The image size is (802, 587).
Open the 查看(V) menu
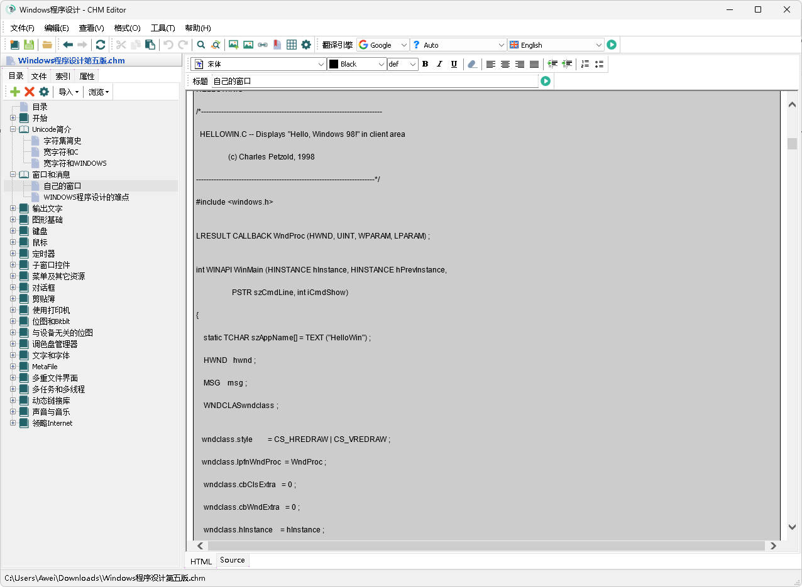coord(92,28)
